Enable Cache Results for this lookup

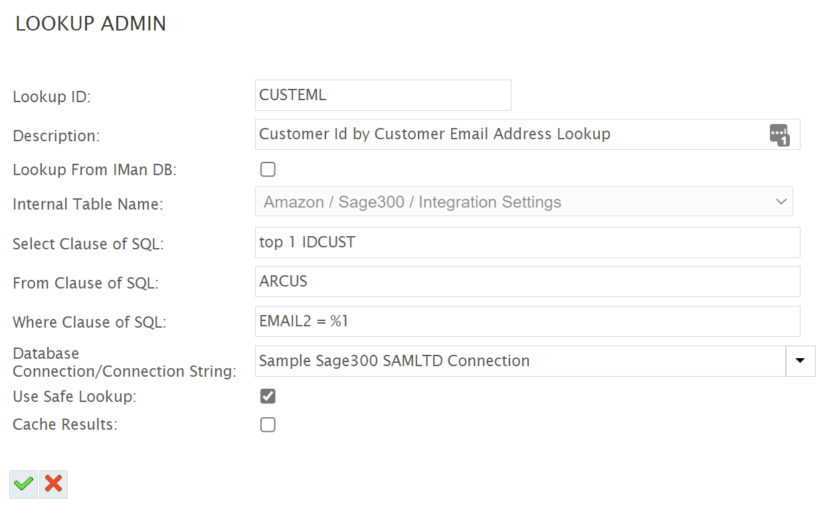(268, 424)
